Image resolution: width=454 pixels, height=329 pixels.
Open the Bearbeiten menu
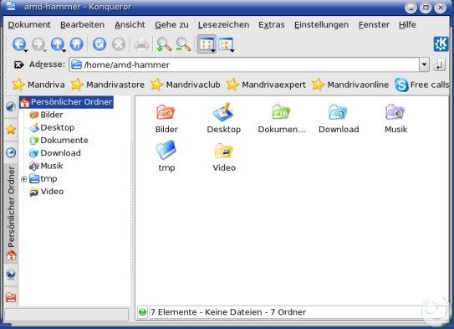[82, 25]
